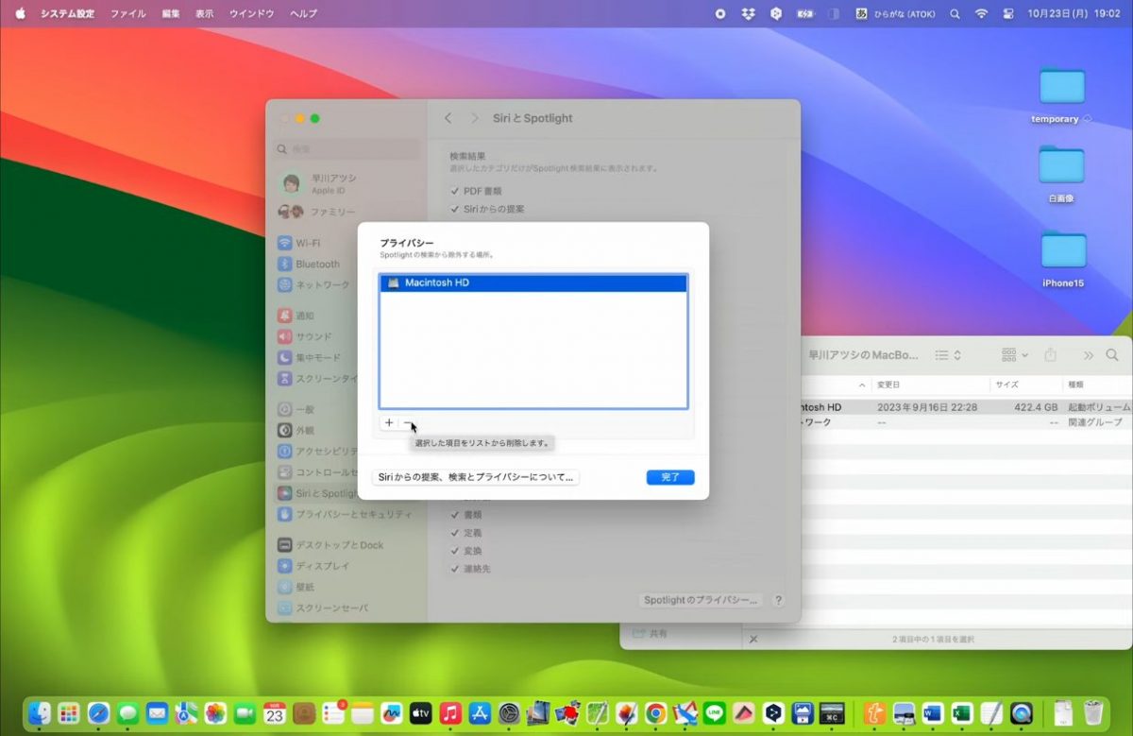1133x736 pixels.
Task: Open the 編集 menu
Action: pos(171,14)
